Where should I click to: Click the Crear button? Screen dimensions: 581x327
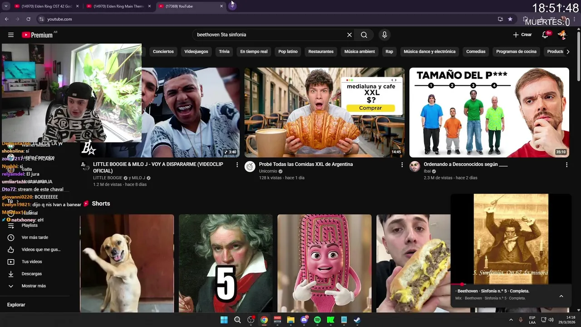522,35
